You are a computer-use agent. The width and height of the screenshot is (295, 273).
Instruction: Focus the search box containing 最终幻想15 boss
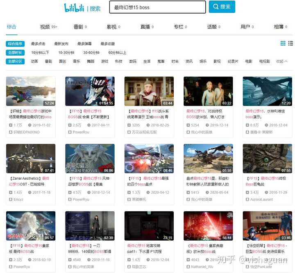[157, 7]
